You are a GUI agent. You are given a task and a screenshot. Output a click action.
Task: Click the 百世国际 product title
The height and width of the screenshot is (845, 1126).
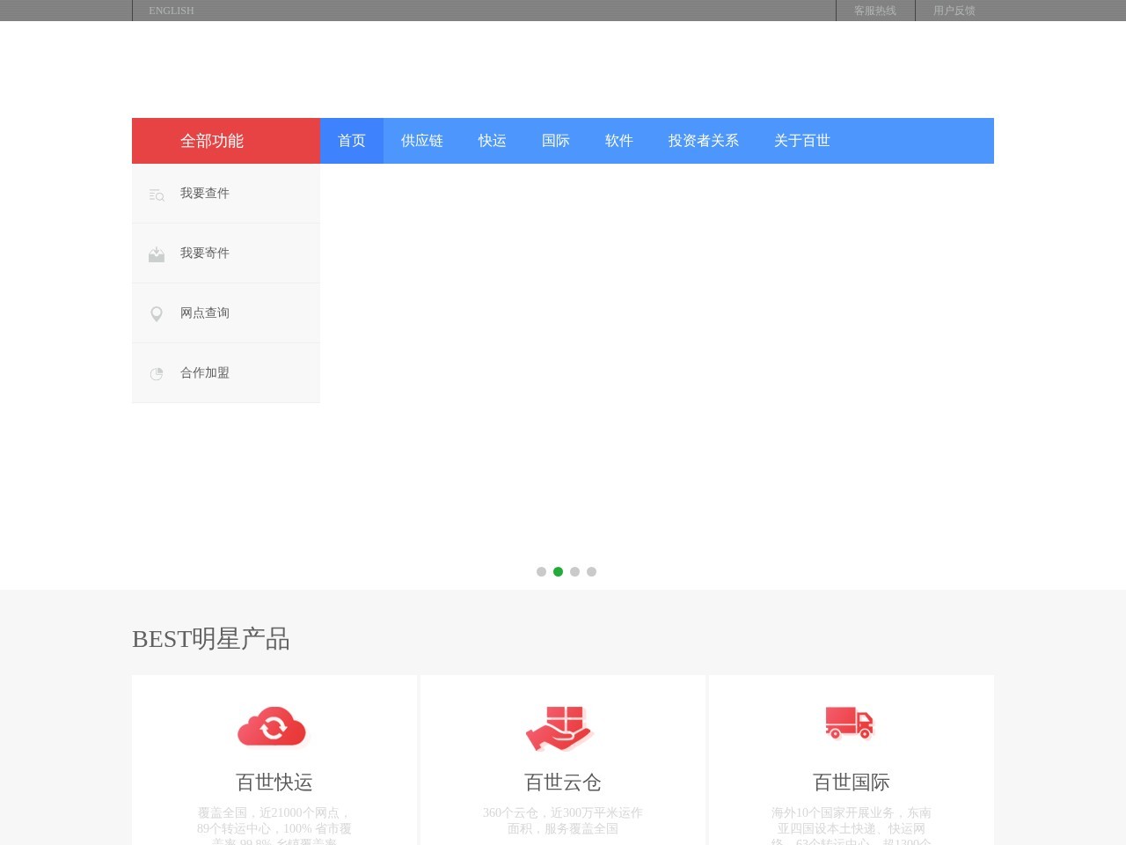[852, 783]
